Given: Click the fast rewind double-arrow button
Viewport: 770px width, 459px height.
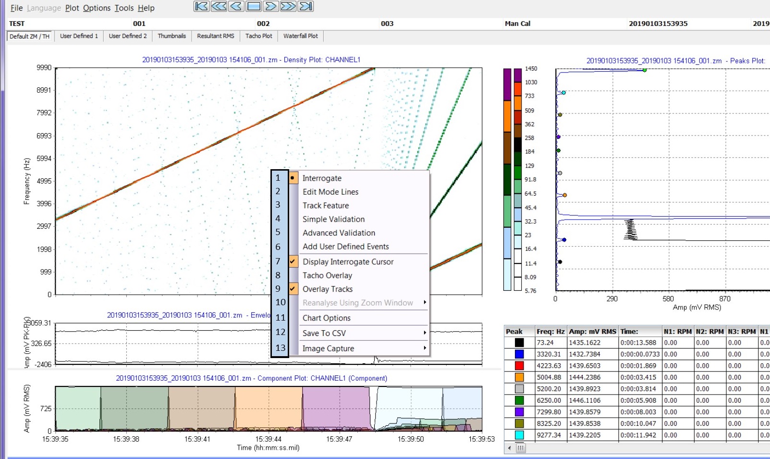Looking at the screenshot, I should pos(219,6).
